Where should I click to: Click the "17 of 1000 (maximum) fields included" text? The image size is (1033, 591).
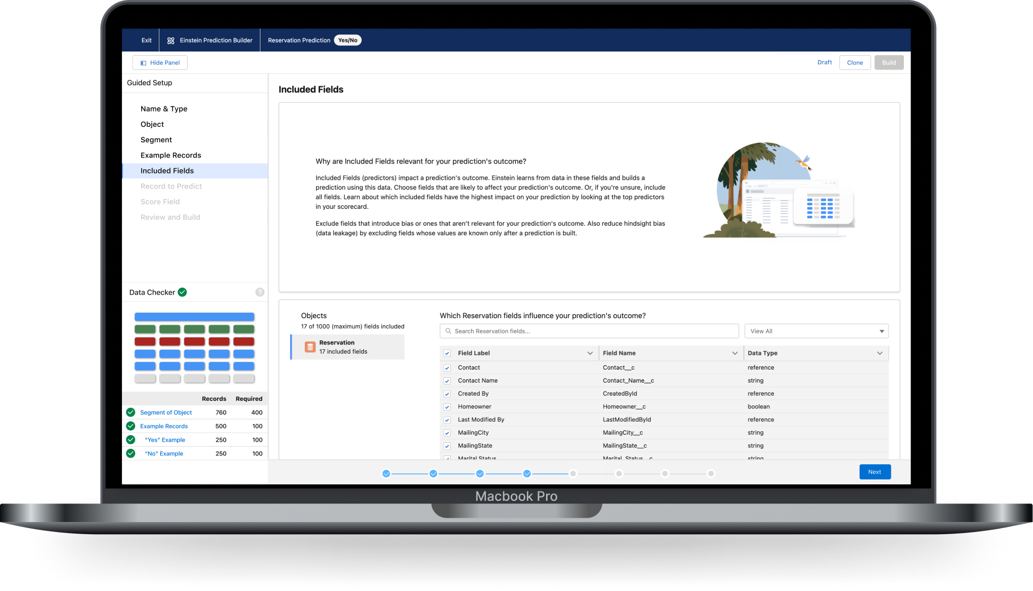[x=353, y=326]
